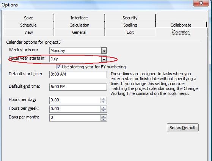The image size is (212, 161).
Task: Decrease Hours per week with down arrow
Action: click(x=104, y=111)
